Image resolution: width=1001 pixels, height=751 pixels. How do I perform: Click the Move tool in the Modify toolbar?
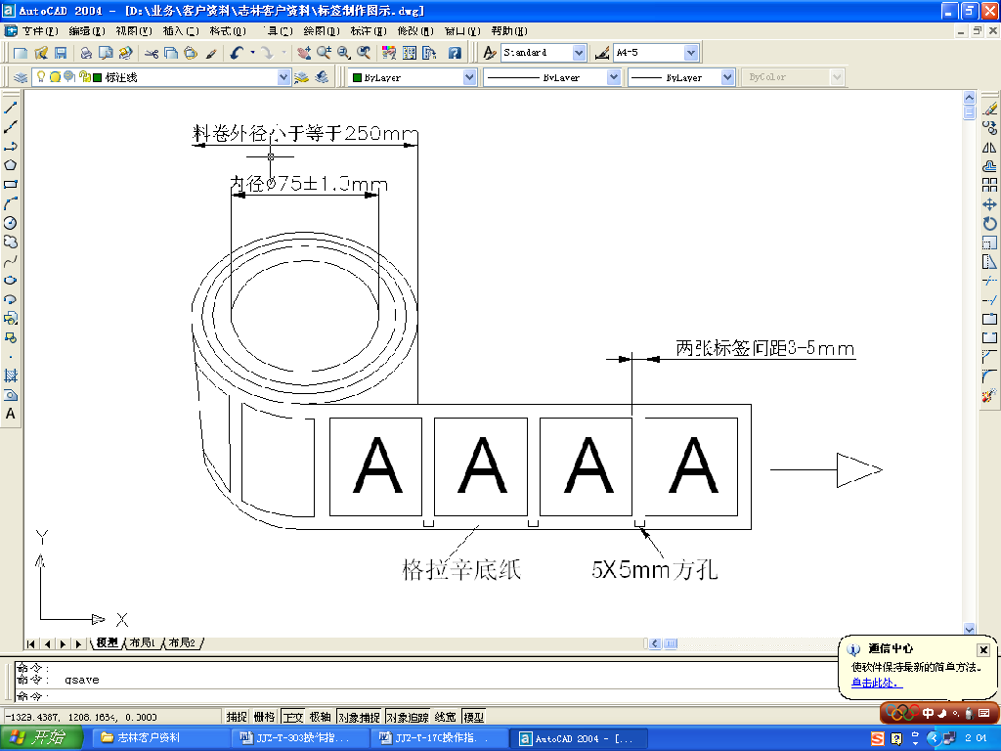point(989,204)
